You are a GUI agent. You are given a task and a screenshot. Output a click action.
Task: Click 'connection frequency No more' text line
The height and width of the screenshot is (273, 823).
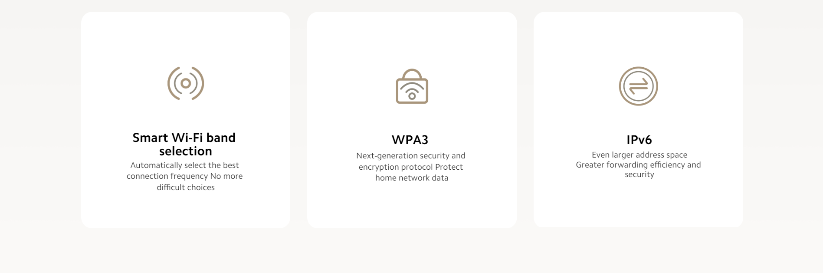[x=185, y=176]
